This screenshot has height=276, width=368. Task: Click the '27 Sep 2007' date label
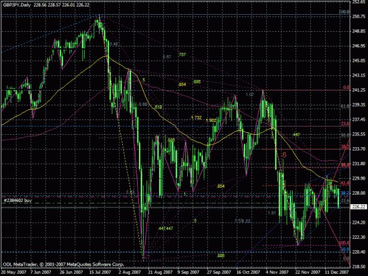[x=218, y=272]
